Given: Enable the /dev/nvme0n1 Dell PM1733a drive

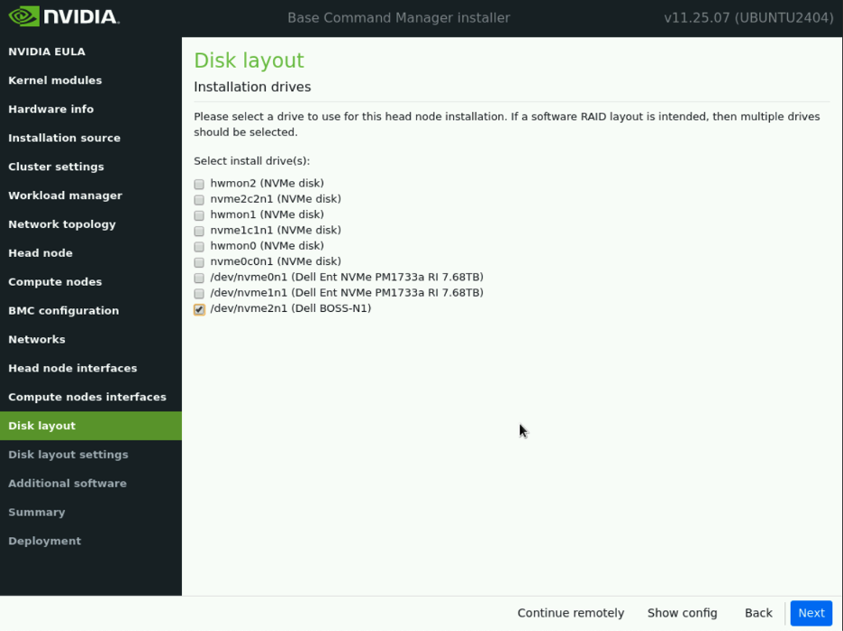Looking at the screenshot, I should coord(199,278).
